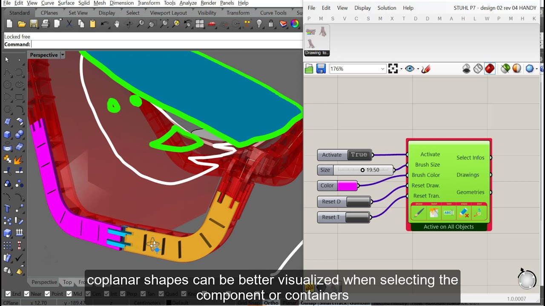The image size is (545, 306).
Task: Click the Select Infos output label
Action: 470,158
